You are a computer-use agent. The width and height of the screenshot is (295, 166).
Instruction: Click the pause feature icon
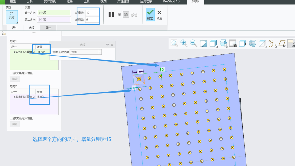point(111,14)
